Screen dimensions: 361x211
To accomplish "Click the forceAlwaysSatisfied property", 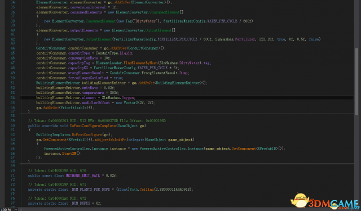I will click(88, 78).
